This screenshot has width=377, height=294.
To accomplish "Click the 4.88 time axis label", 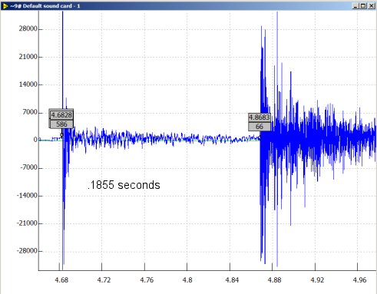I will tap(274, 280).
